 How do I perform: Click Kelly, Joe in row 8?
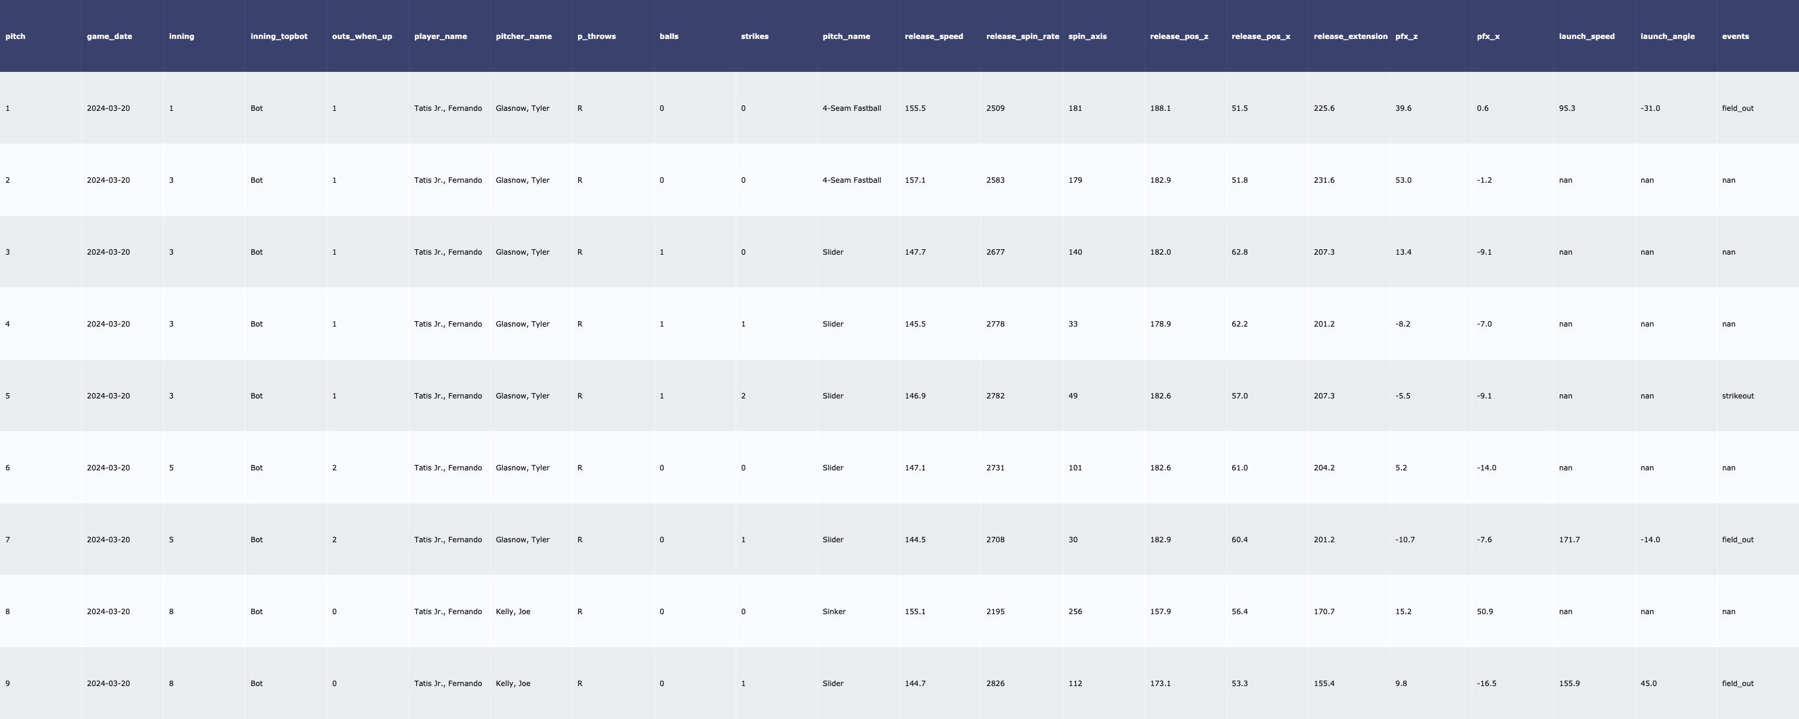coord(513,612)
